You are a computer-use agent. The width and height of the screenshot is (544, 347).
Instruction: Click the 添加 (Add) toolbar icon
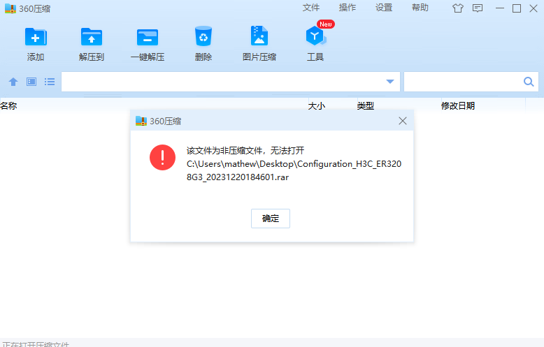36,37
